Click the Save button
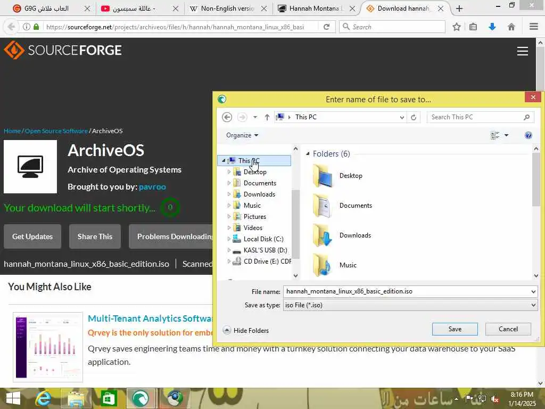The width and height of the screenshot is (545, 409). tap(455, 329)
